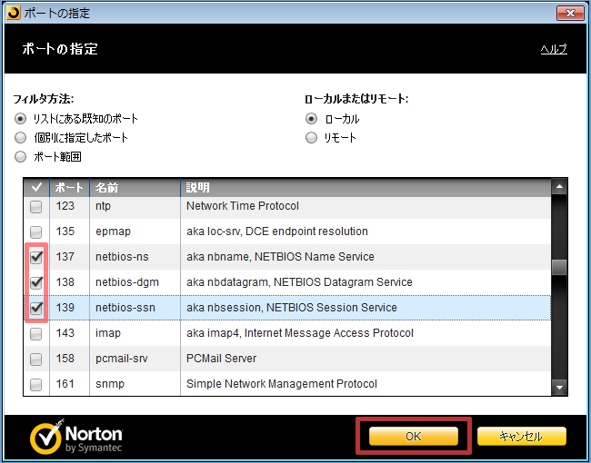The height and width of the screenshot is (463, 591).
Task: Click the scroll up arrow of port list
Action: 560,187
